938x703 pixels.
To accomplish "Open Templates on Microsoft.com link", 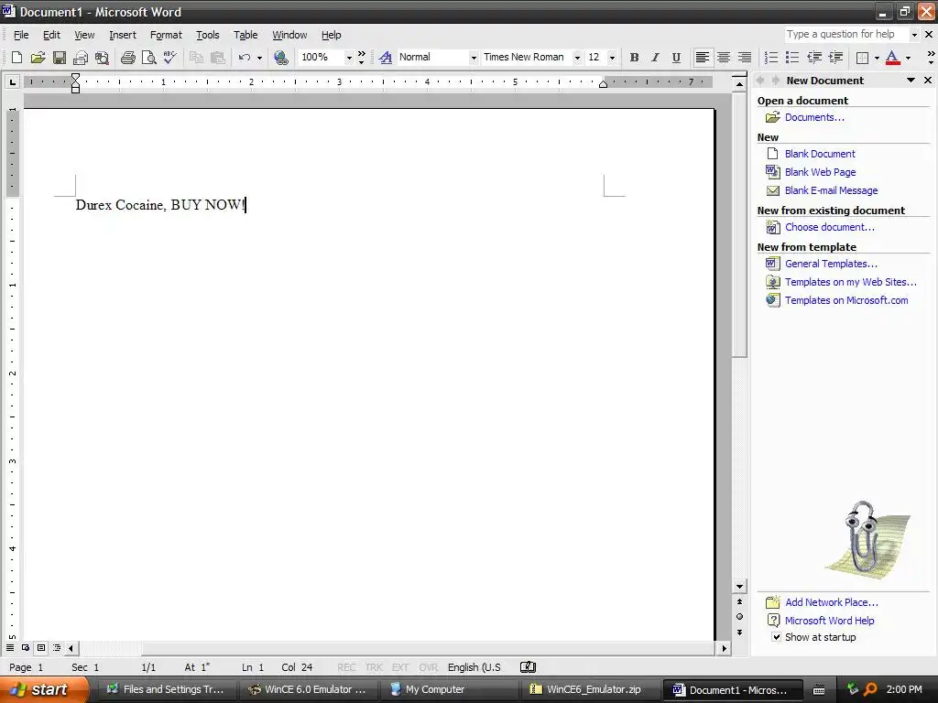I will pyautogui.click(x=846, y=300).
